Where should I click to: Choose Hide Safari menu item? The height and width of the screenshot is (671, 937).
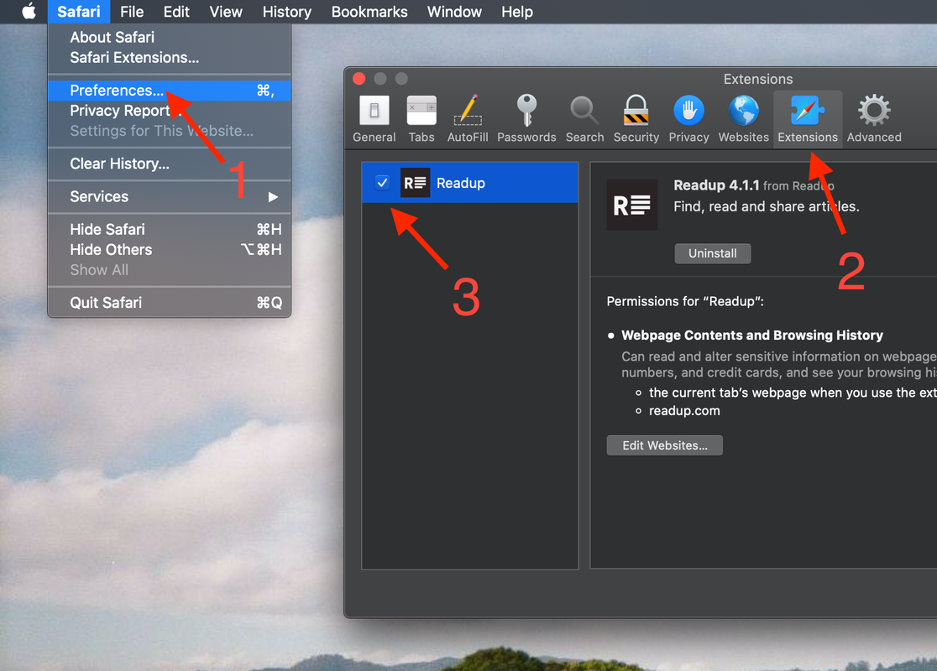[169, 229]
